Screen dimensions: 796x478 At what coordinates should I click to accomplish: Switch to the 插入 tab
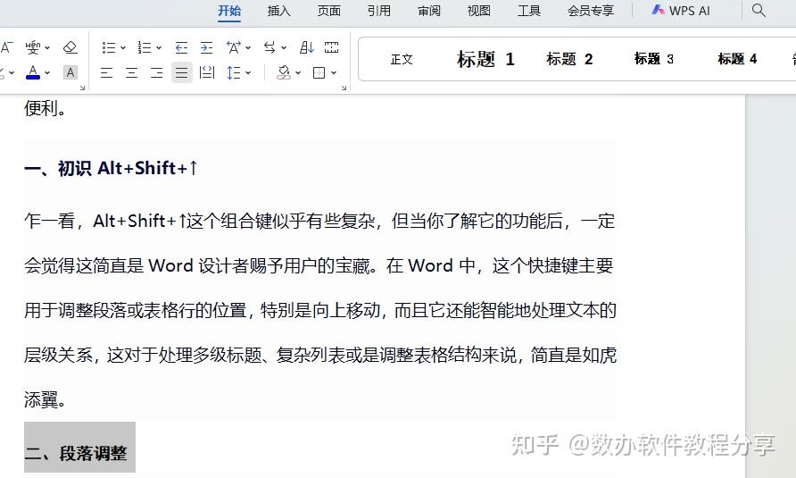click(x=279, y=11)
